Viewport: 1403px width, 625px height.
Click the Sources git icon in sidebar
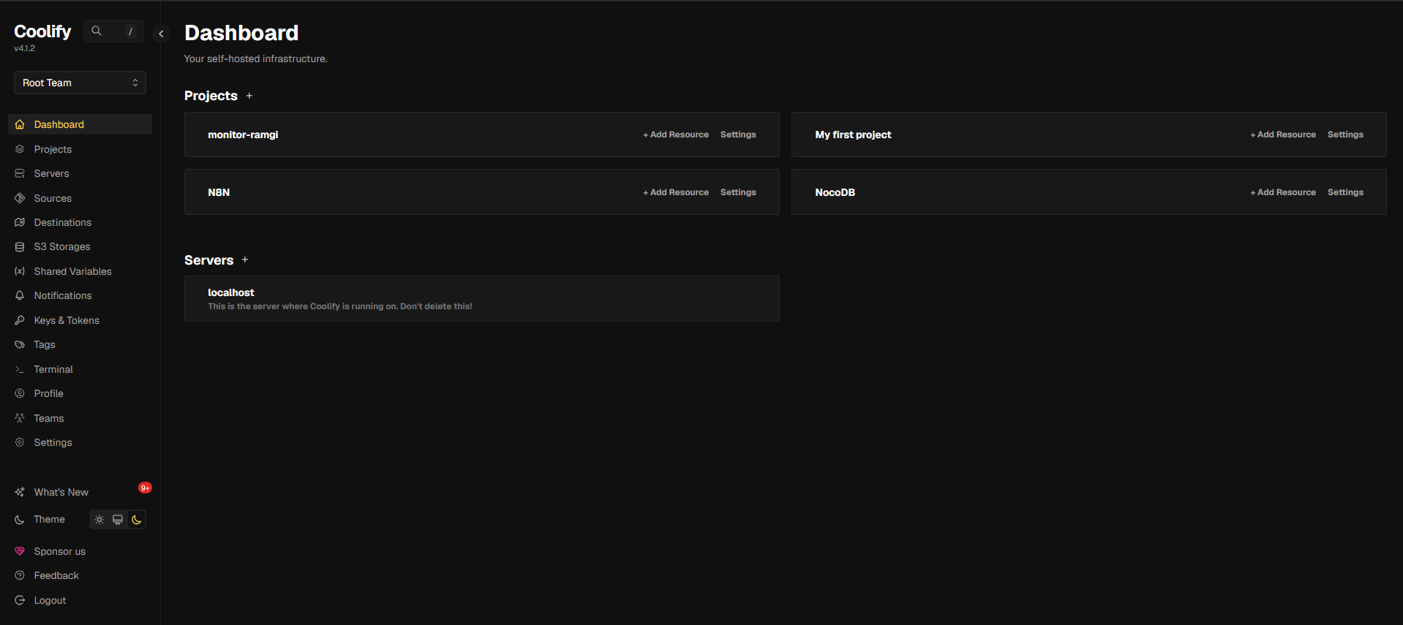[20, 198]
